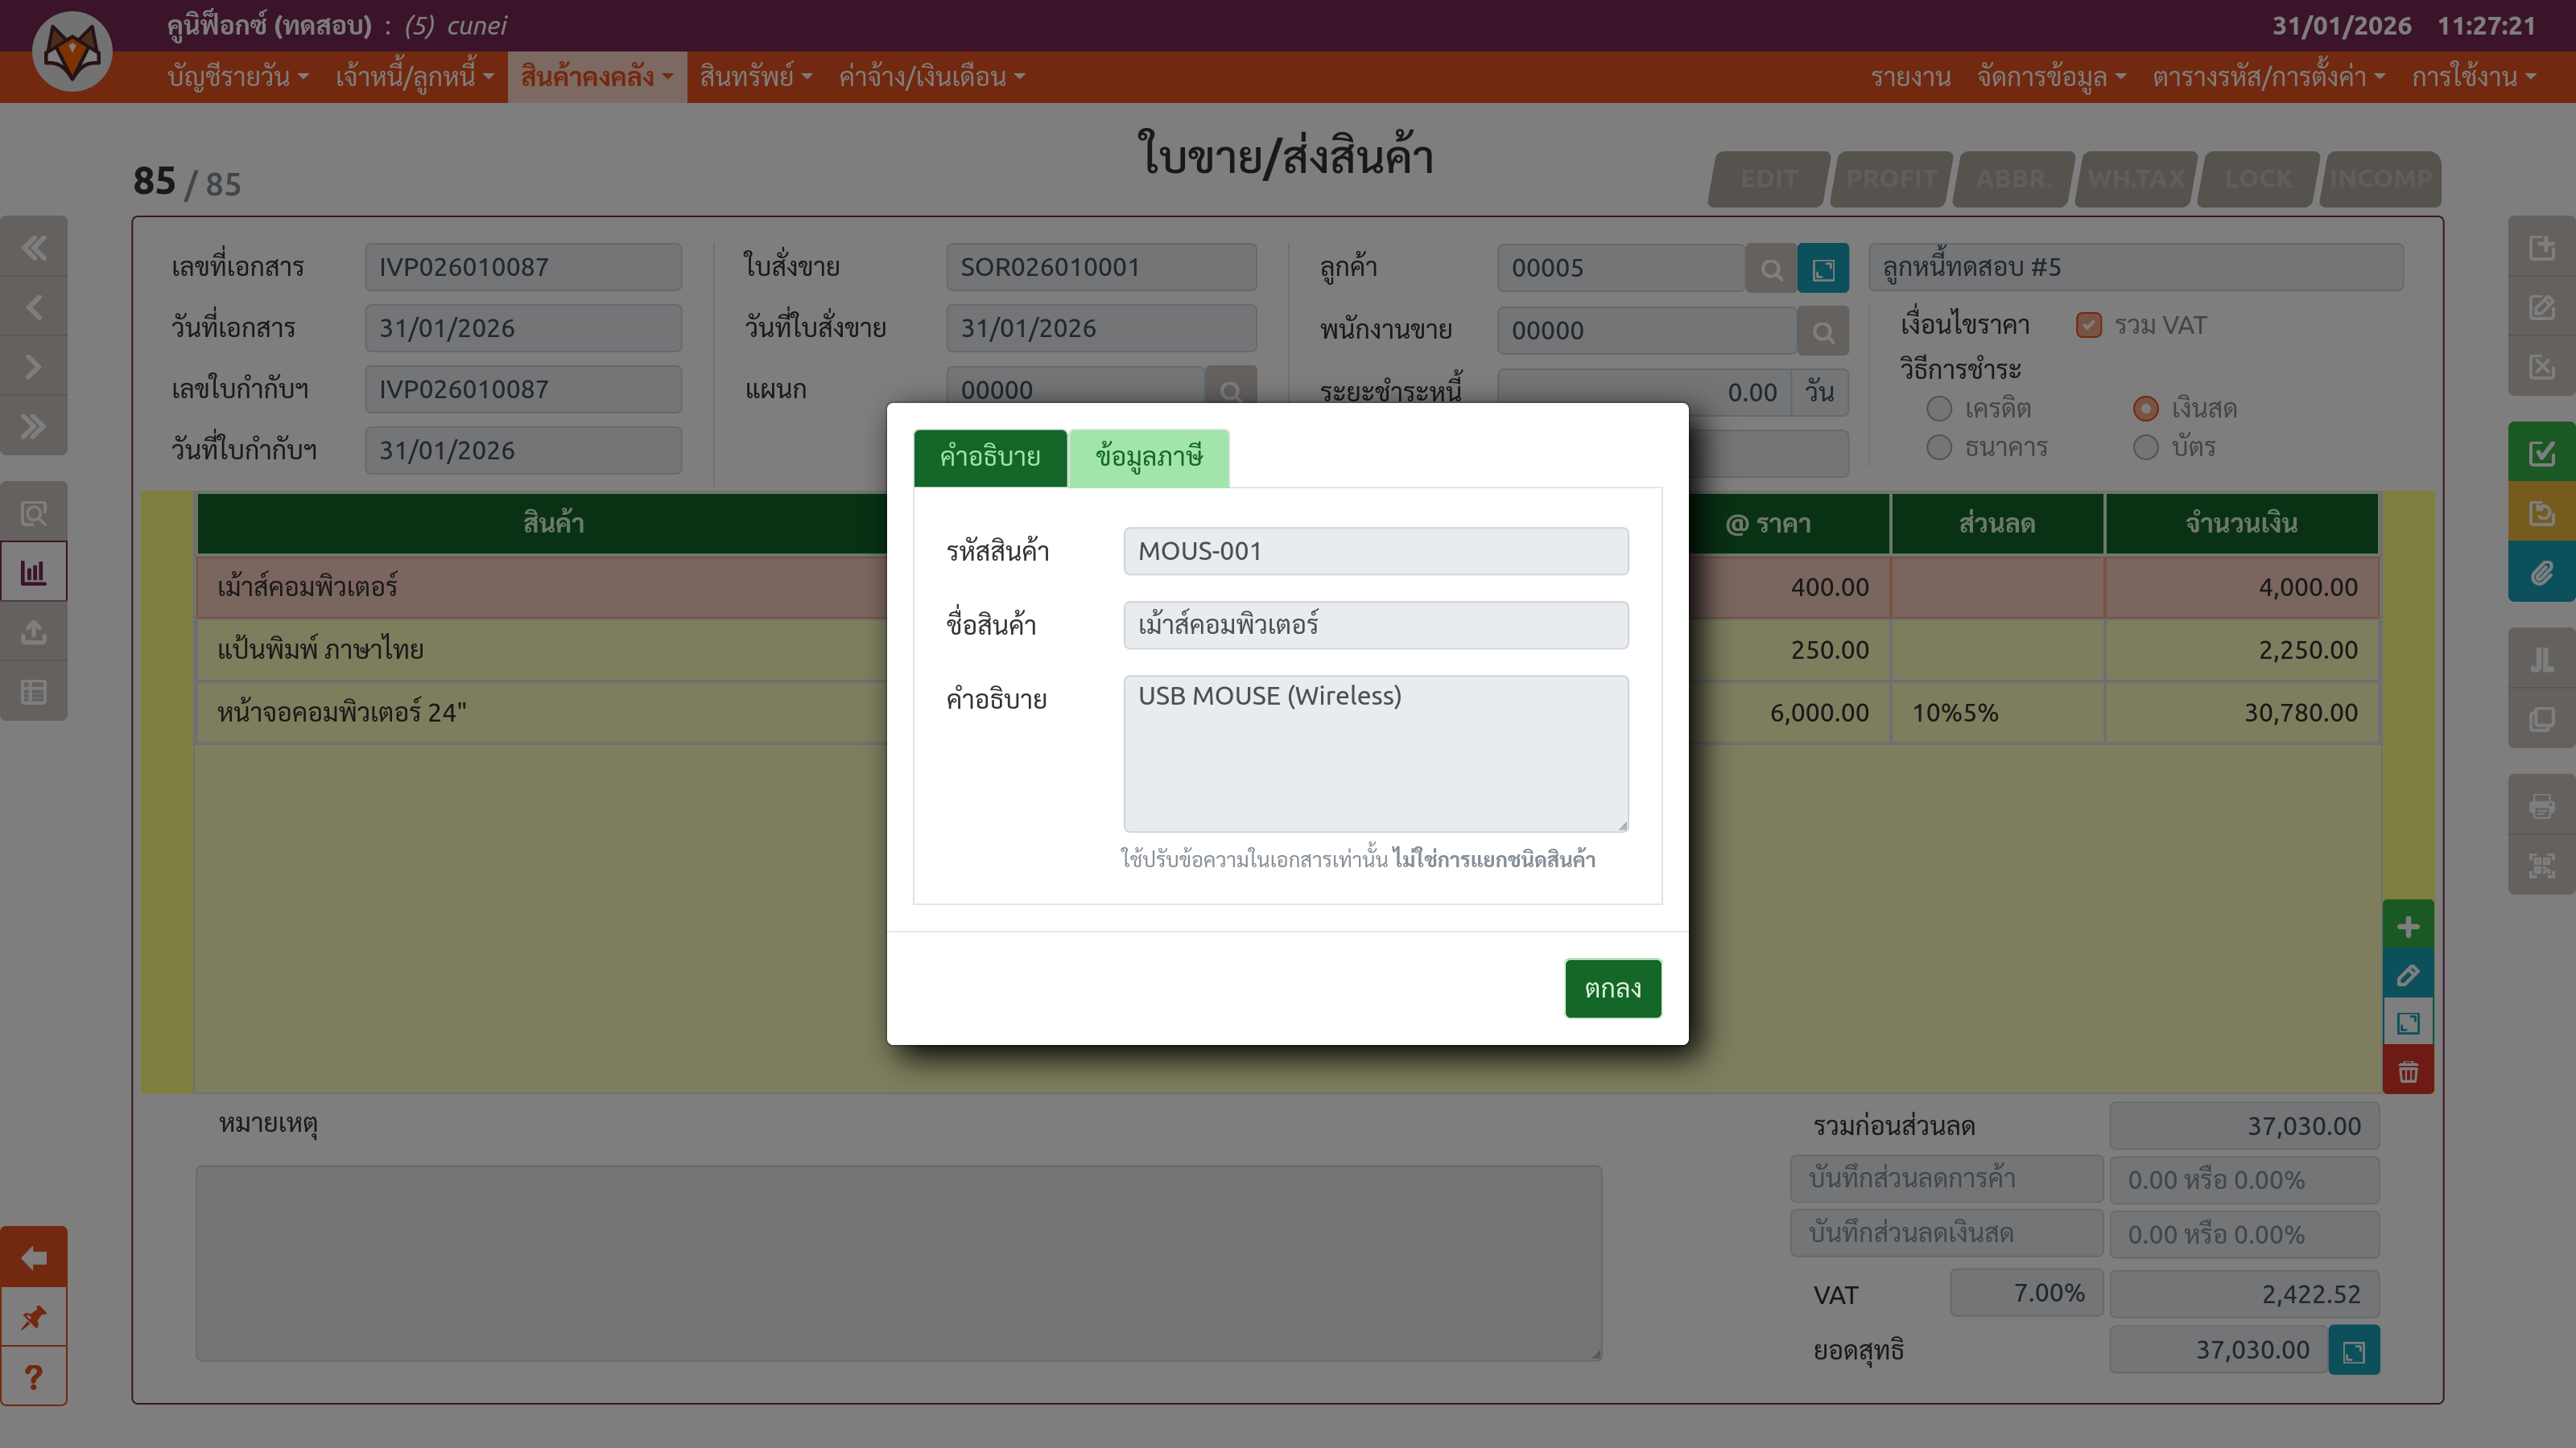2576x1448 pixels.
Task: Click the customer search magnifier icon
Action: 1771,269
